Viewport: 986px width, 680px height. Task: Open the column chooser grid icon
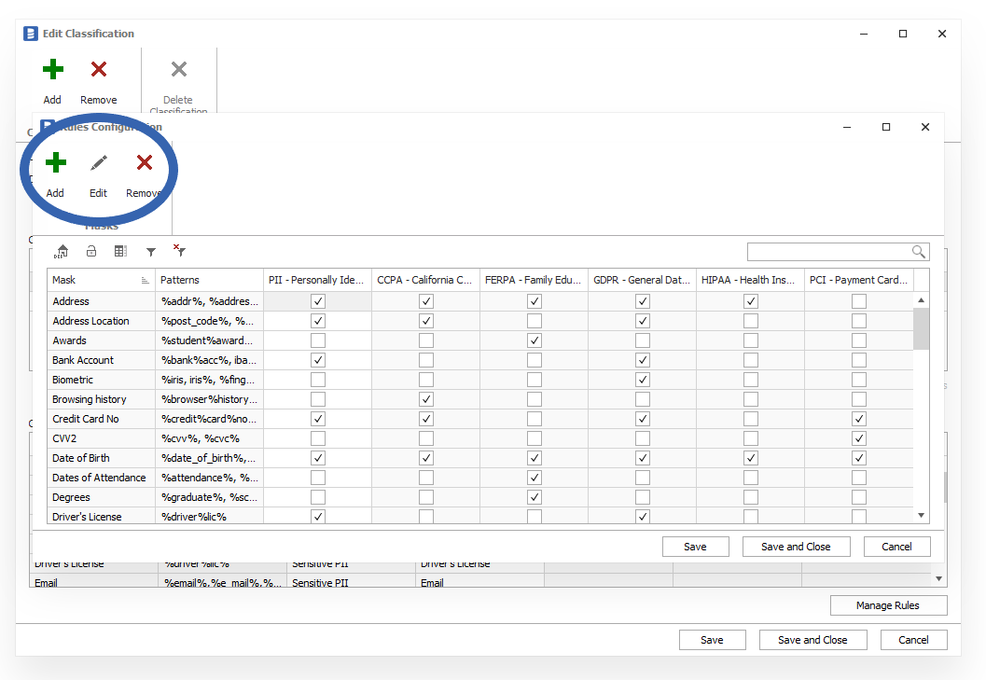pyautogui.click(x=120, y=251)
